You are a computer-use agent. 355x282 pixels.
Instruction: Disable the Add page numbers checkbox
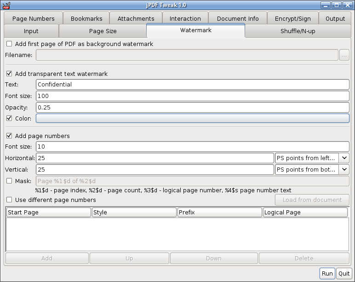click(x=9, y=136)
